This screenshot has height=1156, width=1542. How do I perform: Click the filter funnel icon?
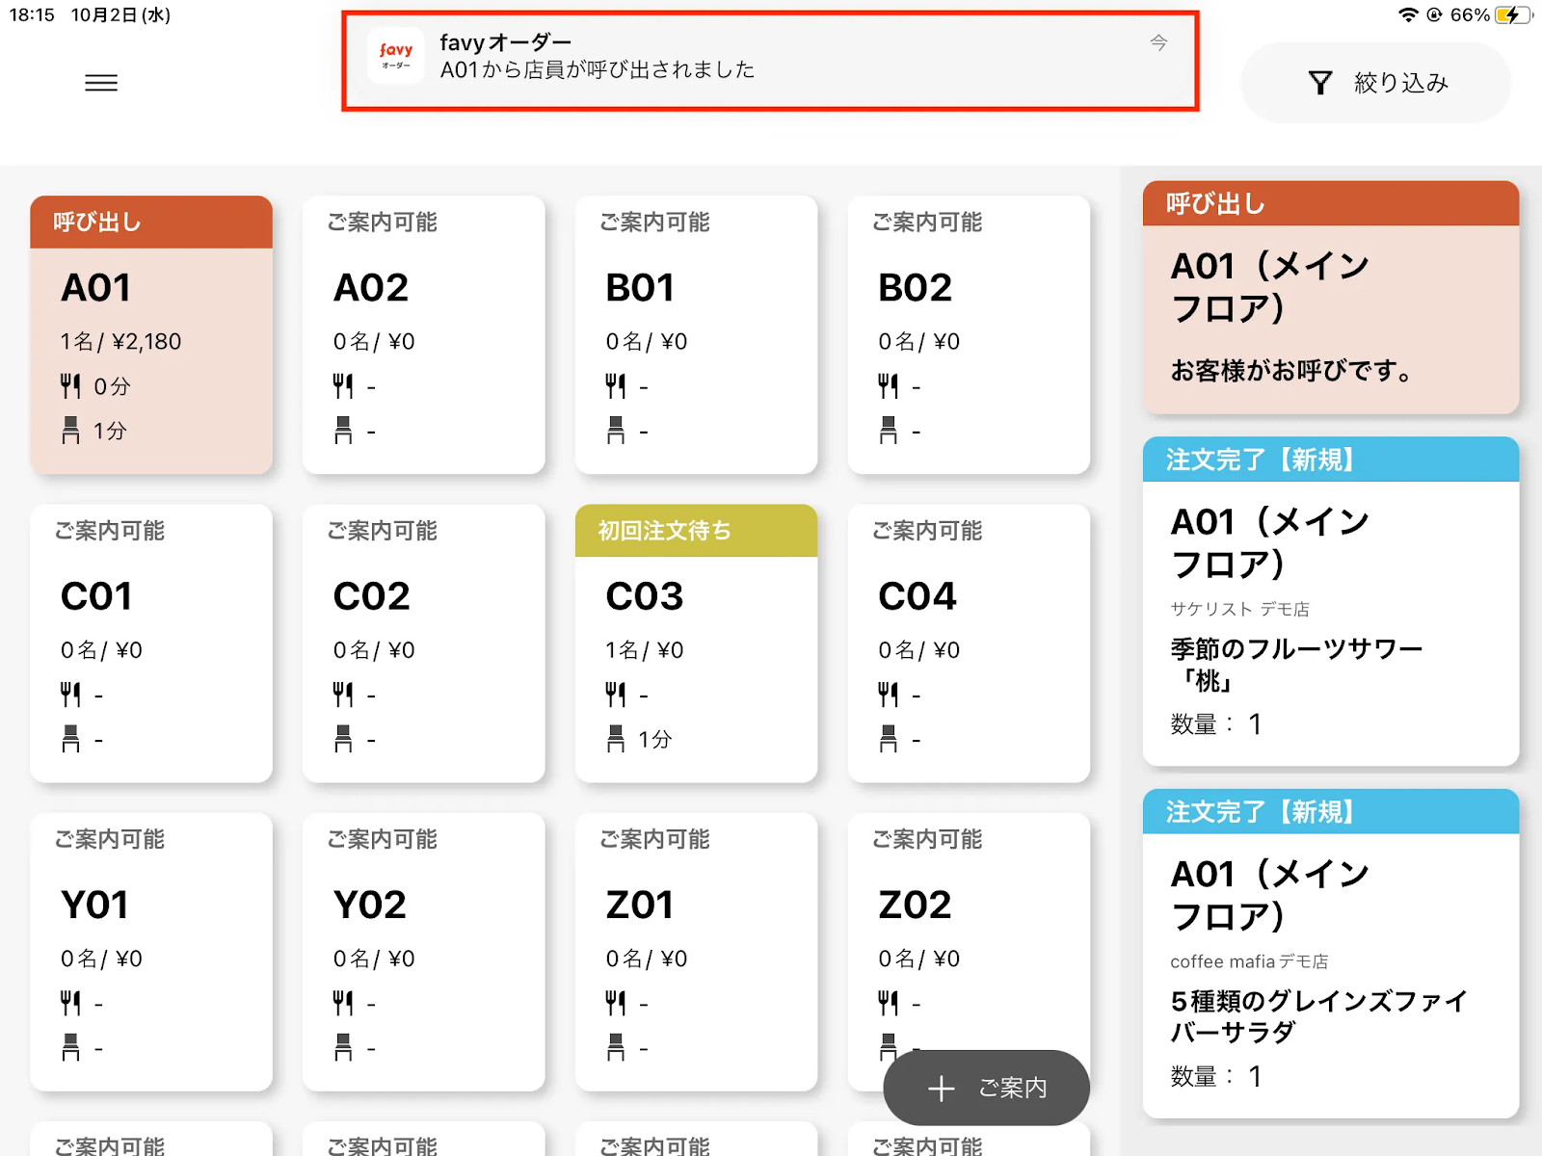[x=1320, y=83]
